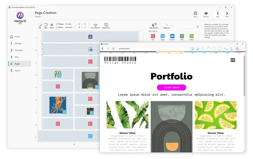Click the Next button
This screenshot has height=159, width=253.
(227, 14)
